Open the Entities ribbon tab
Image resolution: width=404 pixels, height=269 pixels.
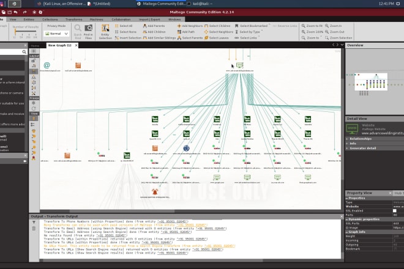point(29,20)
